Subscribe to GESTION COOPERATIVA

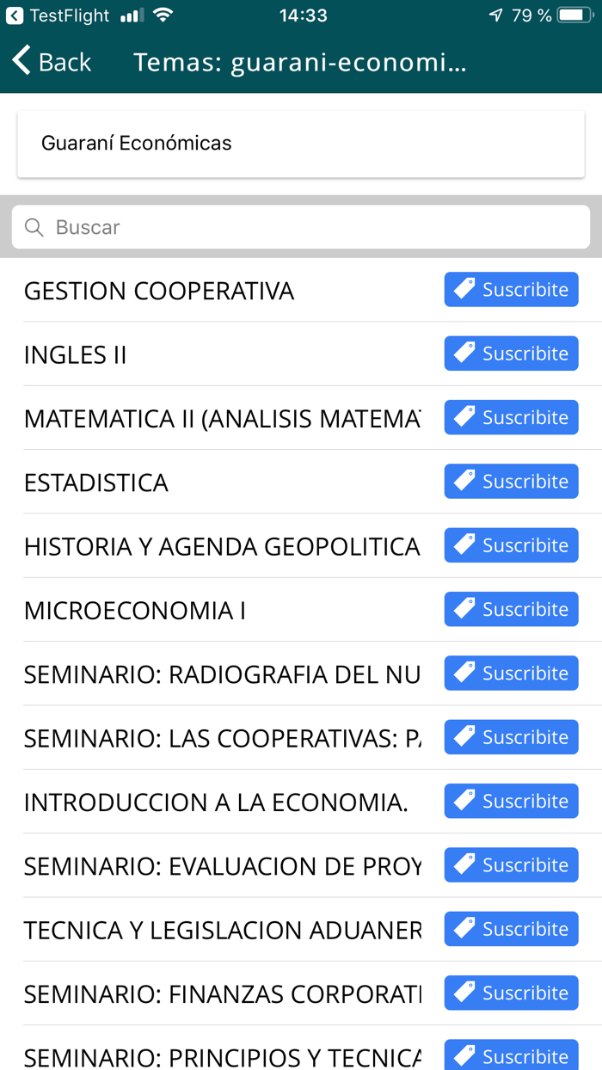click(511, 289)
